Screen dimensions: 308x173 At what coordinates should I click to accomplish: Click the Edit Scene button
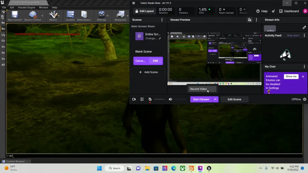(234, 99)
